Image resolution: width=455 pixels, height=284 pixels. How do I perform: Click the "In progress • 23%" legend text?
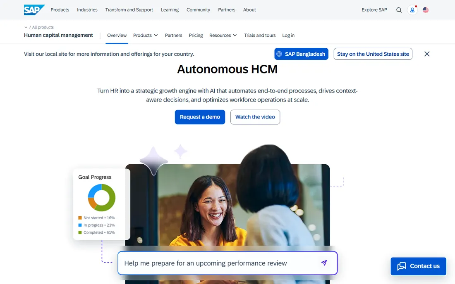click(99, 225)
